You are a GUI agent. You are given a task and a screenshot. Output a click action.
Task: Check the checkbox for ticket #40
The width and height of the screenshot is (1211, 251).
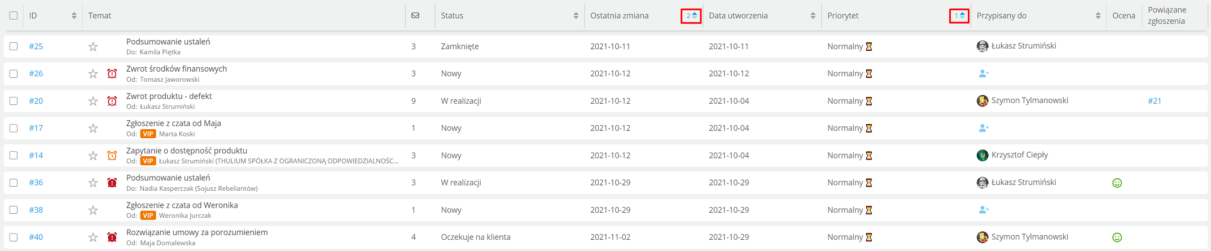click(14, 237)
